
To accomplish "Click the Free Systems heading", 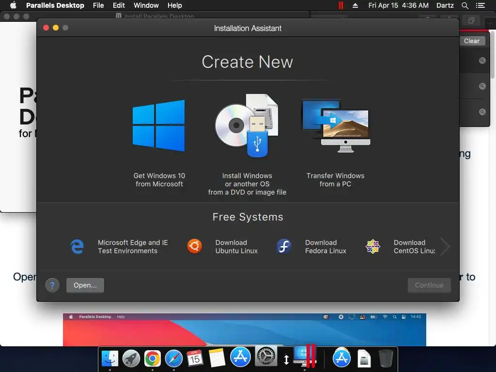I will (x=248, y=217).
